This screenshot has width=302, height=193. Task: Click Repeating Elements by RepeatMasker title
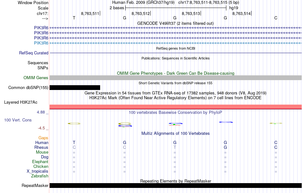click(175, 181)
